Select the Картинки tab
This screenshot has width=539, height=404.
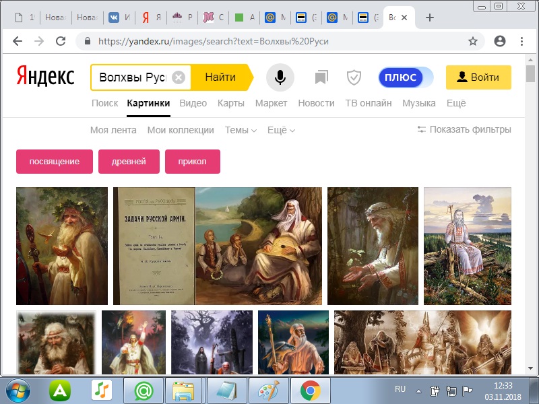(x=148, y=103)
